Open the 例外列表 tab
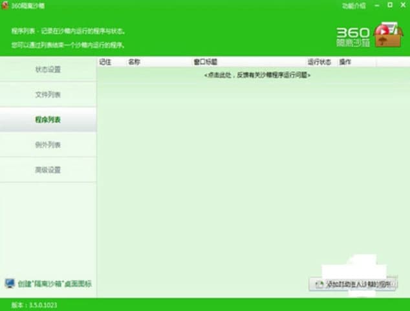This screenshot has width=410, height=311. [x=48, y=145]
